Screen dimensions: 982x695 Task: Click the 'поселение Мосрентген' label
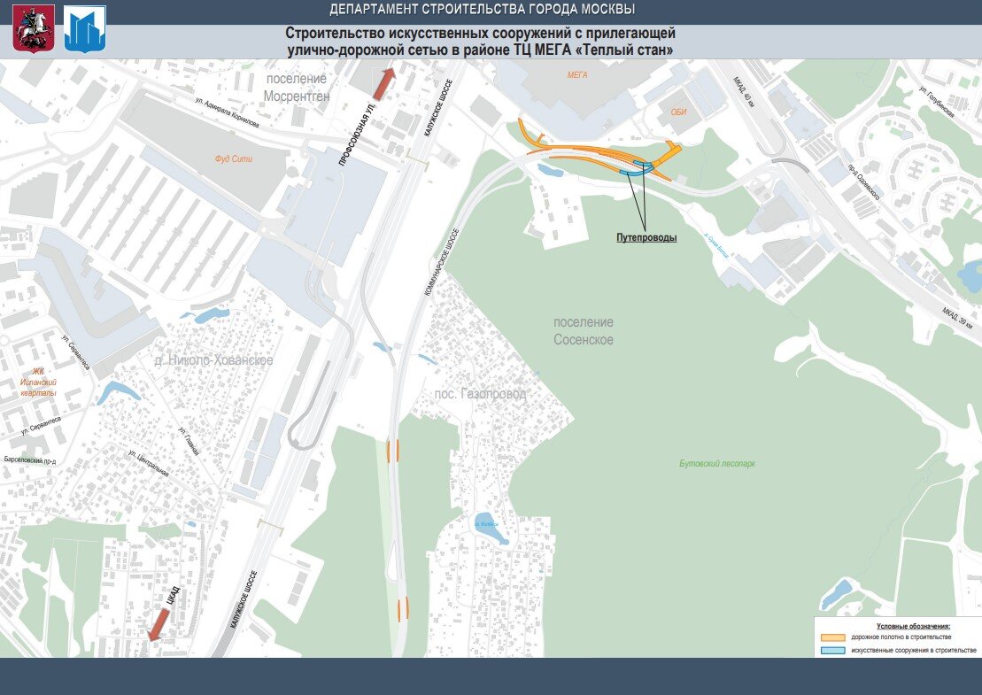tap(297, 88)
